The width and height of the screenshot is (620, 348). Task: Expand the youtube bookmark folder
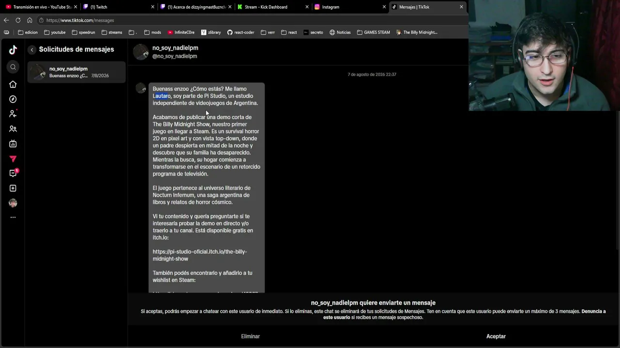pos(55,32)
